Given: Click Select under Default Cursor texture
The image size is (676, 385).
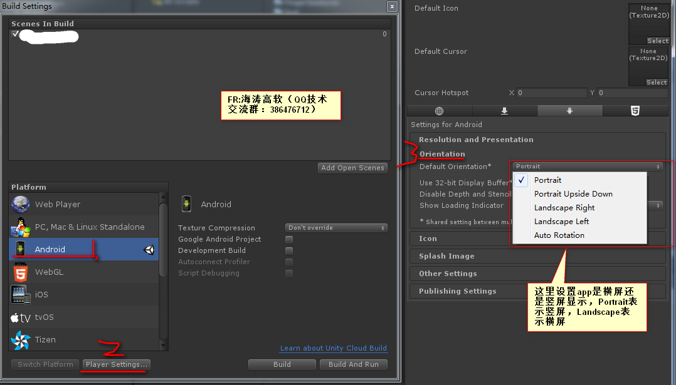Looking at the screenshot, I should 657,82.
